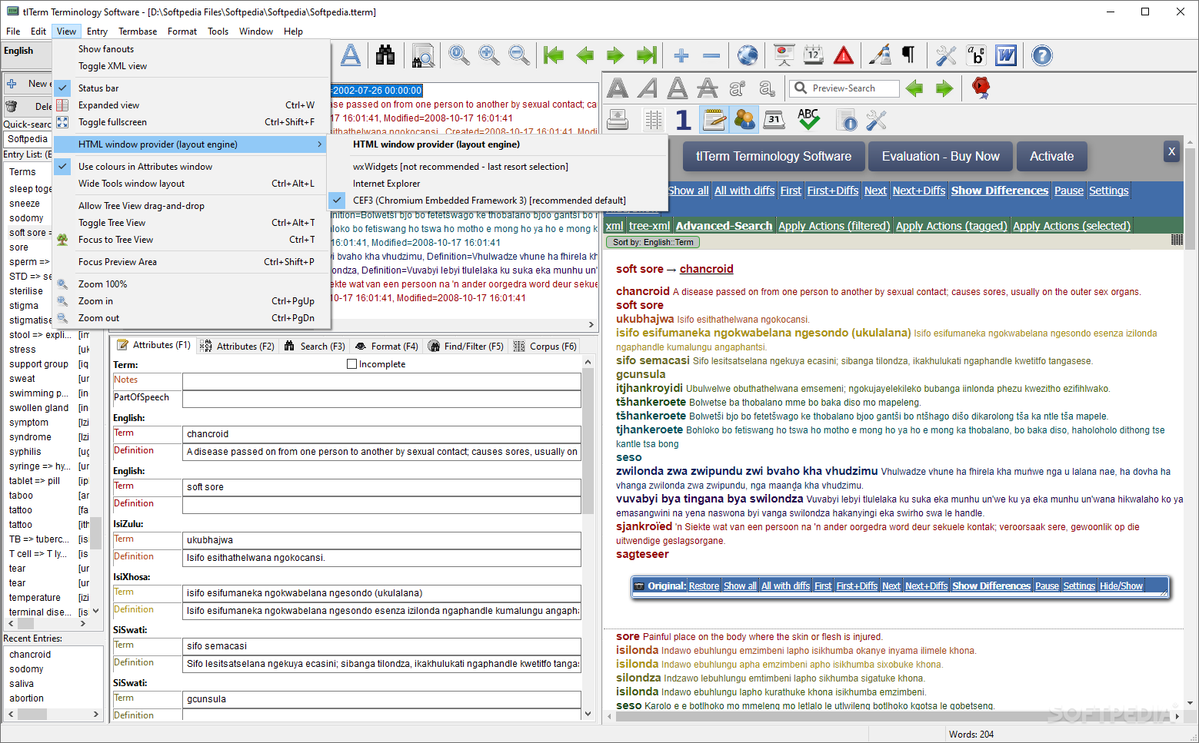Click Evaluation - Buy Now button
1199x743 pixels.
(x=941, y=157)
